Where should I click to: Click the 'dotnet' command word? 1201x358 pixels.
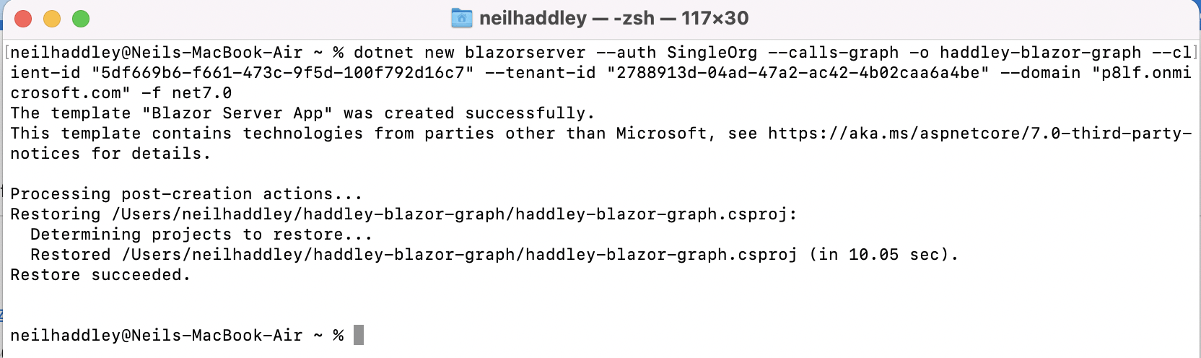[383, 53]
